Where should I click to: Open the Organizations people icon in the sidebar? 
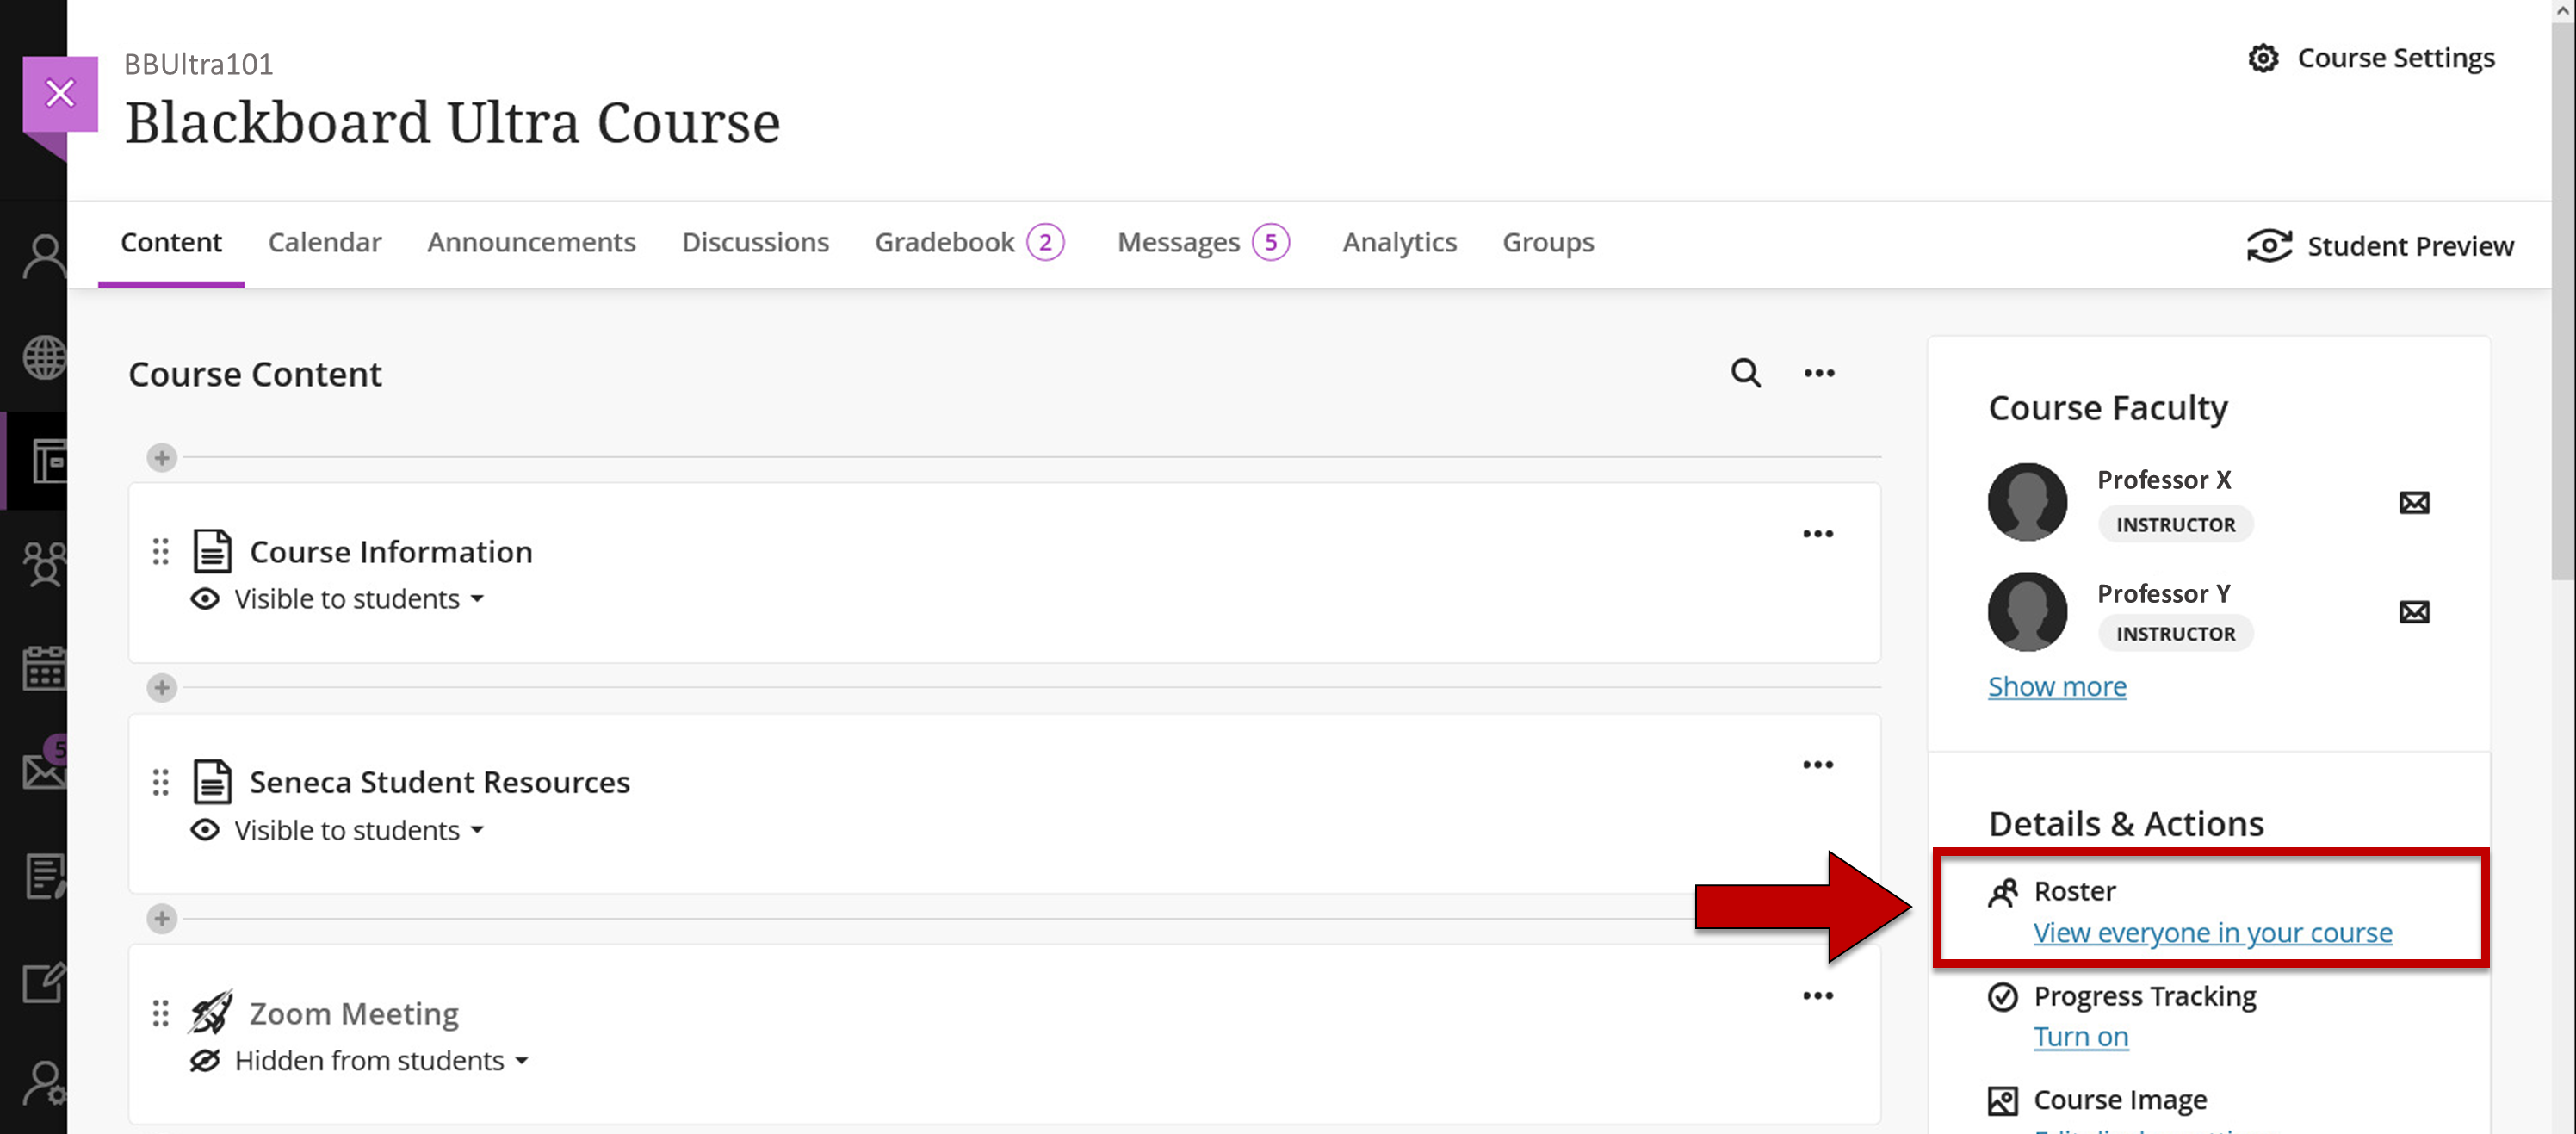tap(45, 564)
